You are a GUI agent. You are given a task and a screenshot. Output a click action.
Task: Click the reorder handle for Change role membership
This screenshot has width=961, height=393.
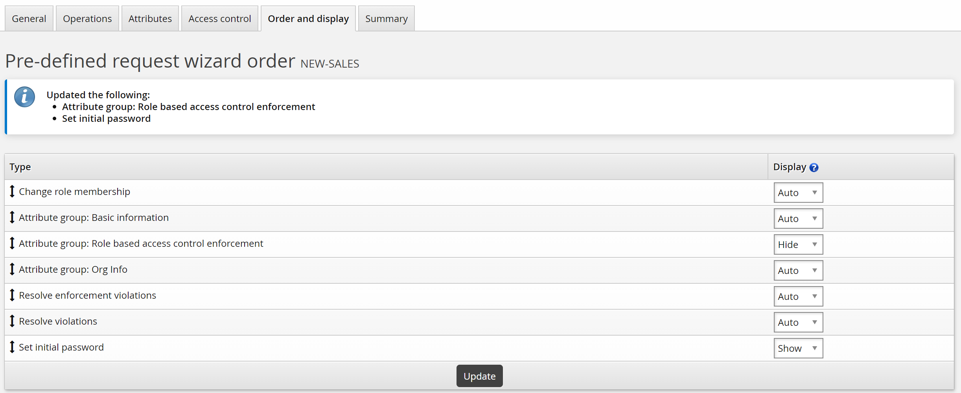[x=12, y=191]
